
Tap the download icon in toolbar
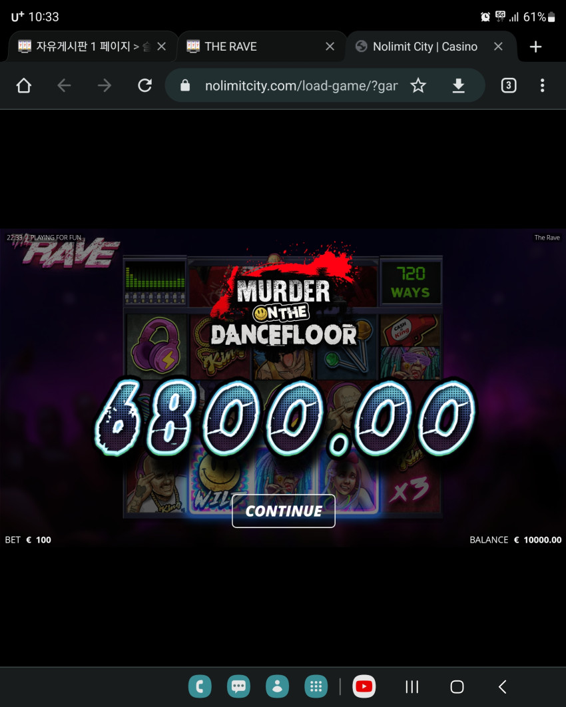point(459,85)
